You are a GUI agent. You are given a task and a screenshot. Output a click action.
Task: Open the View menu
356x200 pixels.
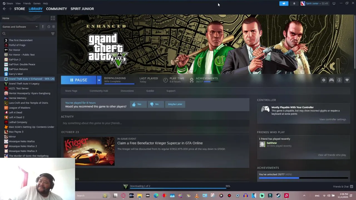pos(18,3)
